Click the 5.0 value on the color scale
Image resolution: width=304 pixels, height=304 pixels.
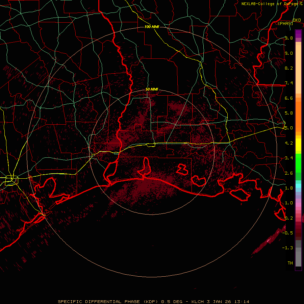pos(289,128)
